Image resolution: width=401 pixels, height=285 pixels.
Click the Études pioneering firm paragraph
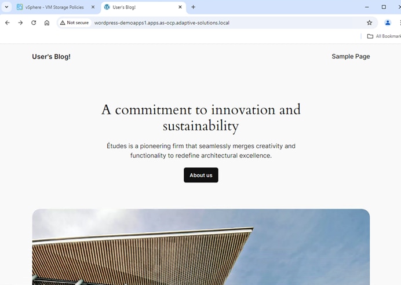coord(201,151)
